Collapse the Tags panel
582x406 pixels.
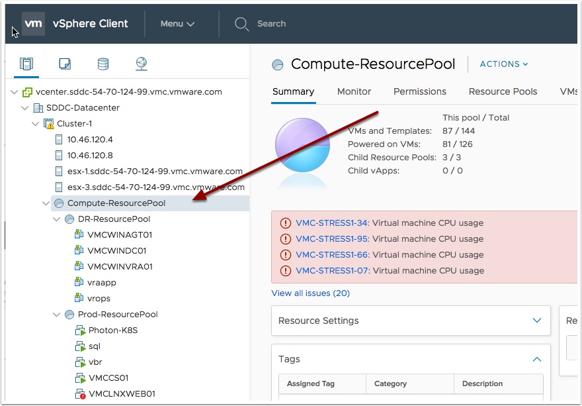(537, 360)
